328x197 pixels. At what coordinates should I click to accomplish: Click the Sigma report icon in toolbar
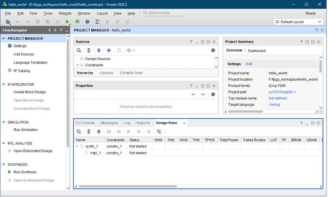click(x=97, y=22)
